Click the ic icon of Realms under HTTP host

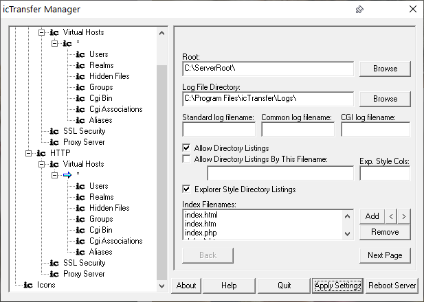pos(80,197)
